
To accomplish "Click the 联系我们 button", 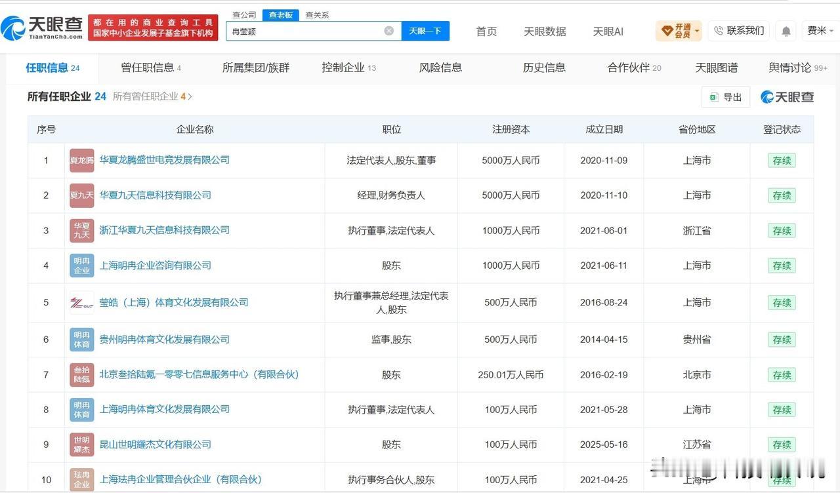I will pos(738,31).
